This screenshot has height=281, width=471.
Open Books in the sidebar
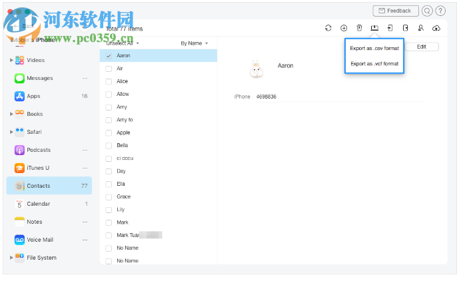pyautogui.click(x=49, y=114)
